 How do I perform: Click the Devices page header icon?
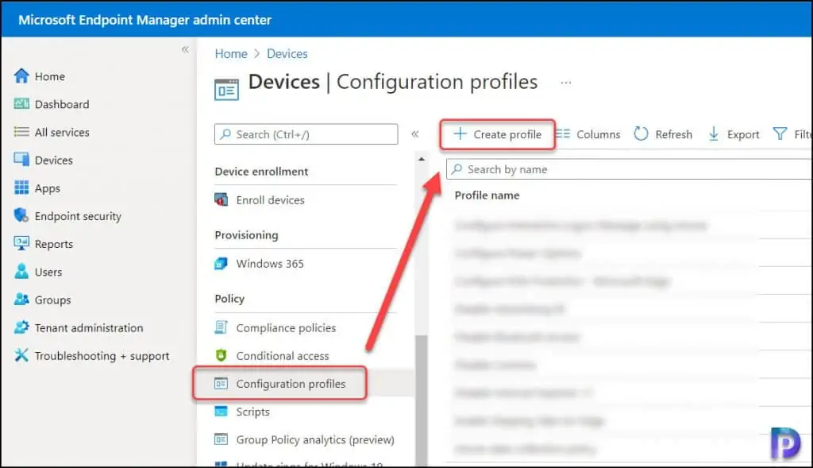tap(226, 89)
